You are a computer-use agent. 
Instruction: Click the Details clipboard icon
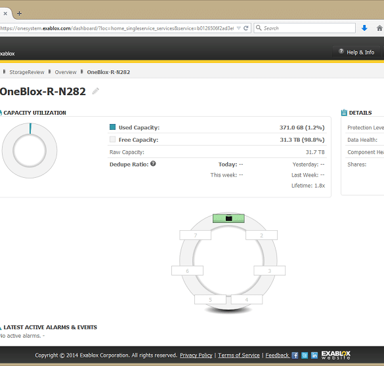(344, 113)
